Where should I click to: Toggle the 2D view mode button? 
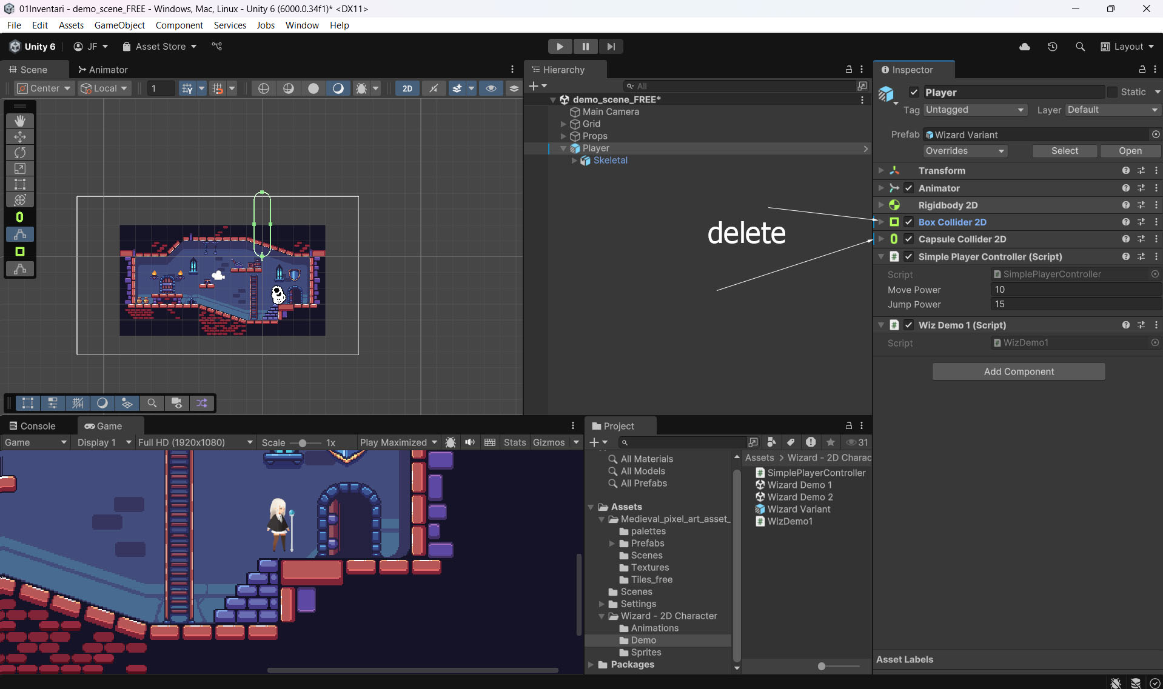pyautogui.click(x=407, y=88)
